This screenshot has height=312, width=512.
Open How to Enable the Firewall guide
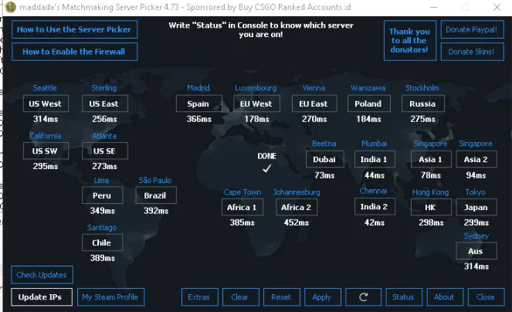(75, 52)
